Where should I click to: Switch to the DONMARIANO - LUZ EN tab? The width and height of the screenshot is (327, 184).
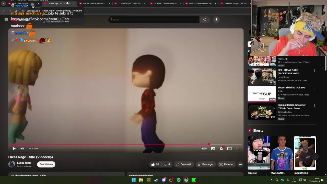[130, 4]
